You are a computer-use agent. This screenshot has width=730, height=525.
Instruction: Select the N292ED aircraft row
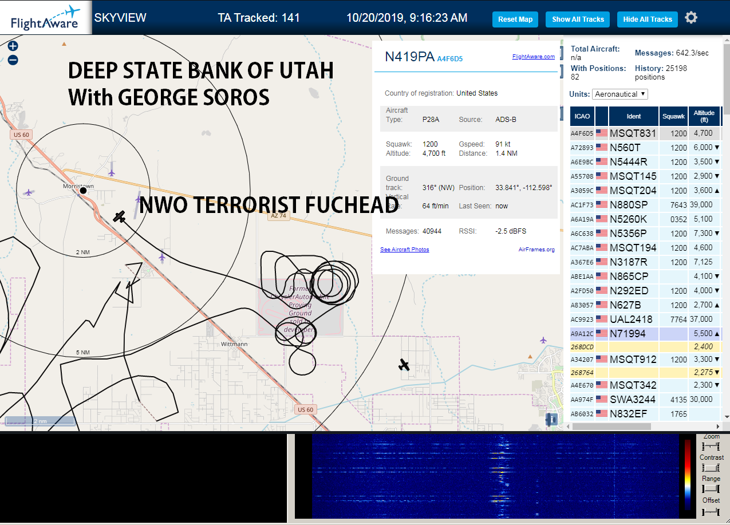tap(645, 291)
